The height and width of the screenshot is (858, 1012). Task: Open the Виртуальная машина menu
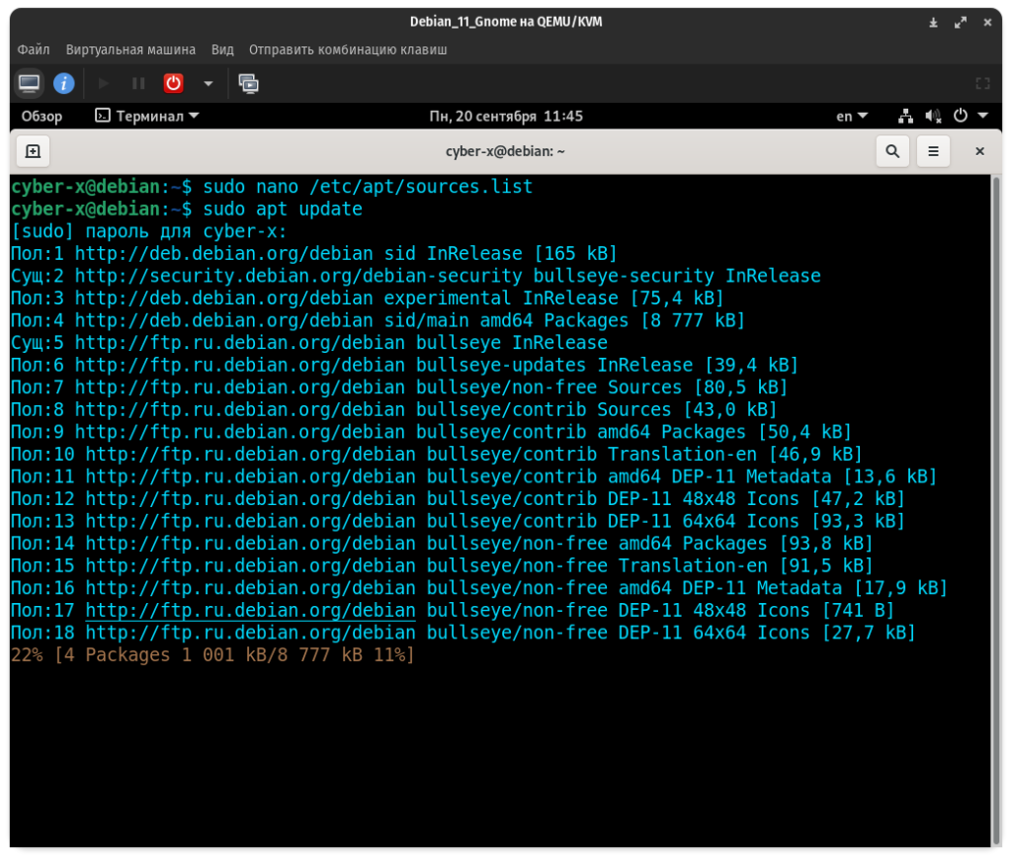pyautogui.click(x=130, y=49)
